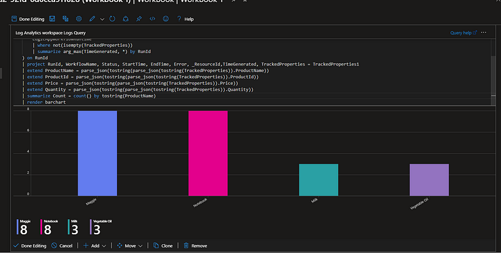Open the ellipsis menu next to Query help
Viewport: 501px width, 253px height.
pos(483,32)
